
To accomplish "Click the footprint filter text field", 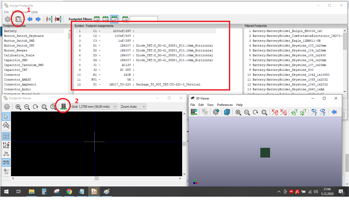I will [144, 19].
